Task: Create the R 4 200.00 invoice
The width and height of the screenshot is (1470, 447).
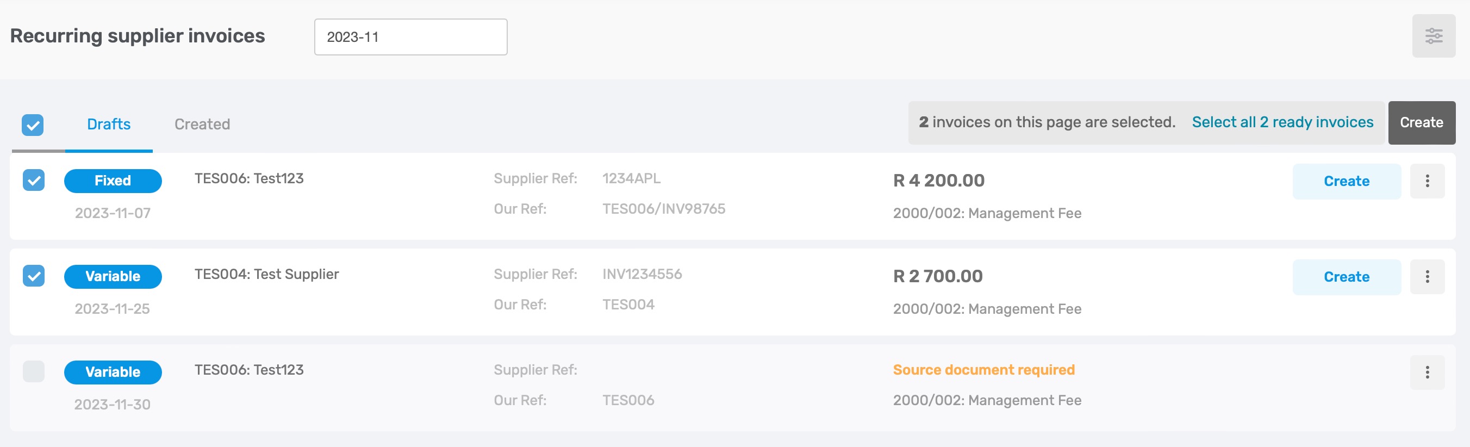Action: pos(1346,181)
